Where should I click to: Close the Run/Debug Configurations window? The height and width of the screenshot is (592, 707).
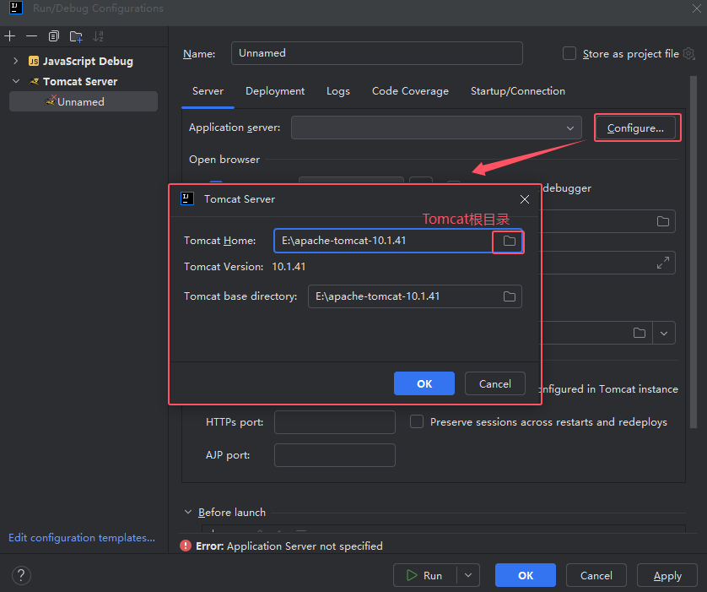[x=697, y=8]
